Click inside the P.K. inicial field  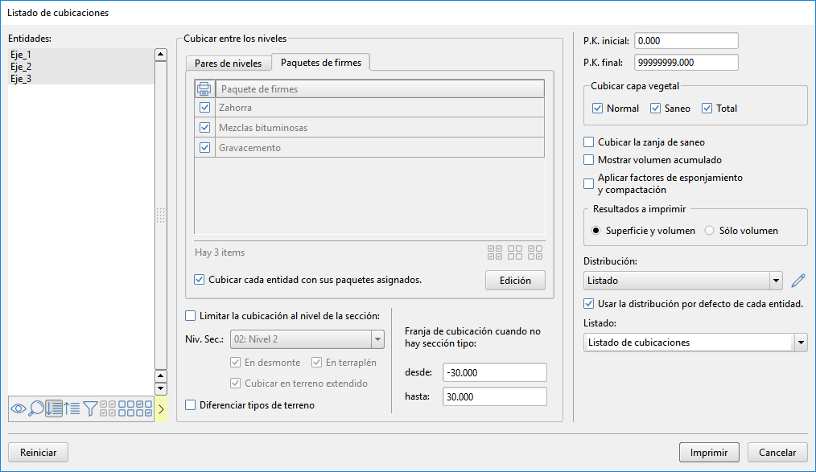pos(685,39)
